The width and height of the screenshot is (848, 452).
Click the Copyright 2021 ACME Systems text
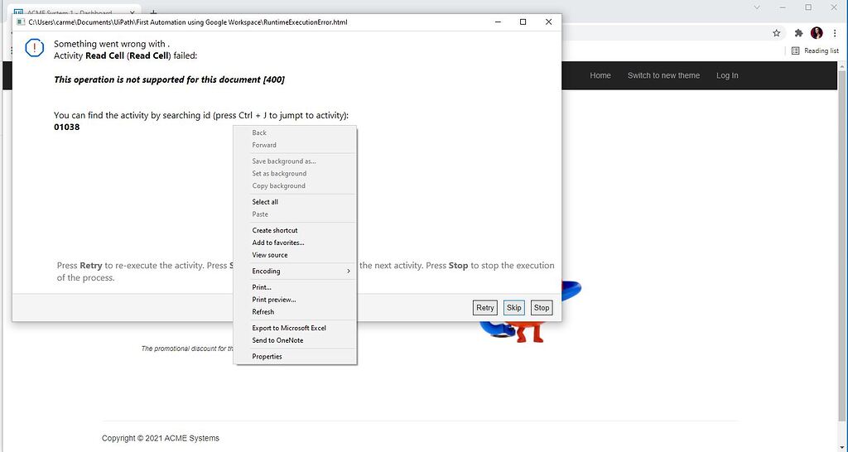click(x=161, y=439)
